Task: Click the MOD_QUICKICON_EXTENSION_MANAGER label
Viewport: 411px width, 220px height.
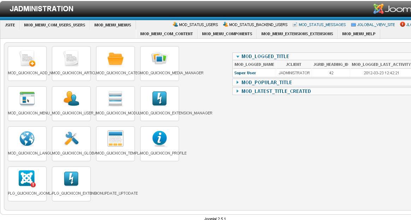Action: click(176, 113)
